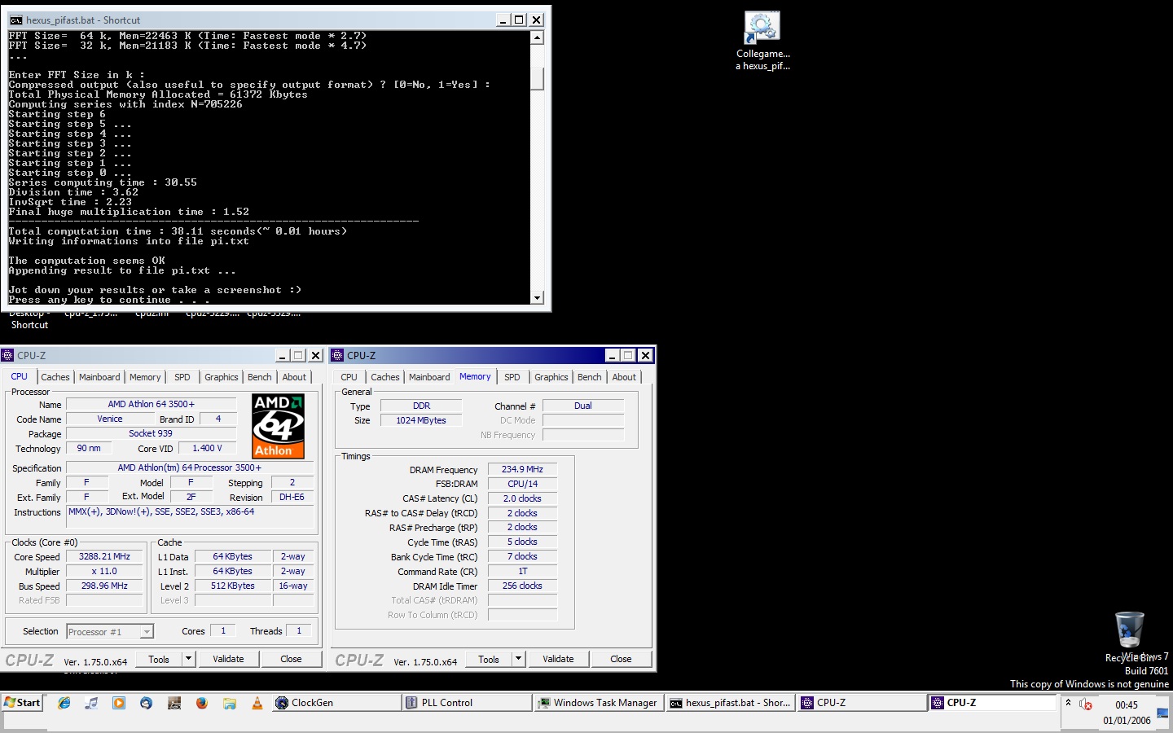This screenshot has width=1173, height=733.
Task: Open SPD tab in right CPU-Z window
Action: pyautogui.click(x=512, y=377)
